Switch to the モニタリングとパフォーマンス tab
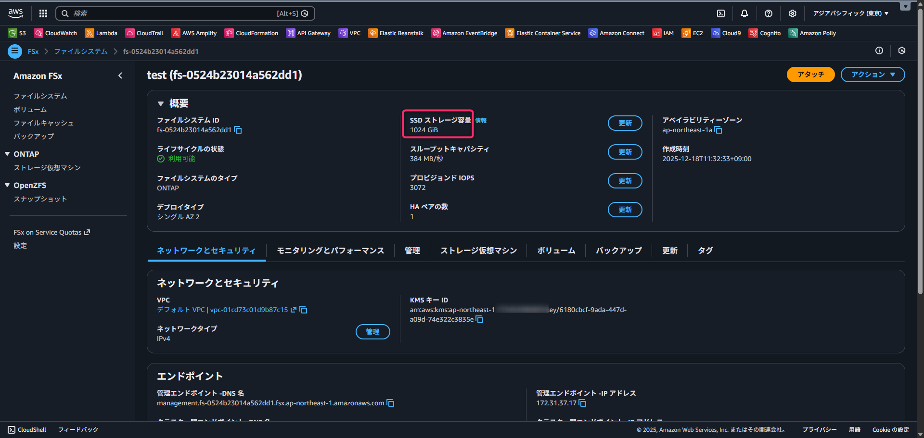 (x=331, y=250)
